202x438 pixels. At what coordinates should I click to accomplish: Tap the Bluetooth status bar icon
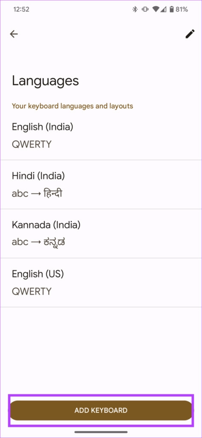(x=135, y=9)
